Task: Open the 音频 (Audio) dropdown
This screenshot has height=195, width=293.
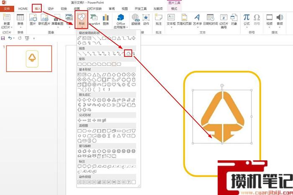Action: point(280,21)
